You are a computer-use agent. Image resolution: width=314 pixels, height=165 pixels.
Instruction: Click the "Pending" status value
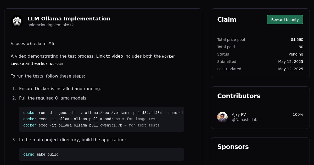[296, 54]
